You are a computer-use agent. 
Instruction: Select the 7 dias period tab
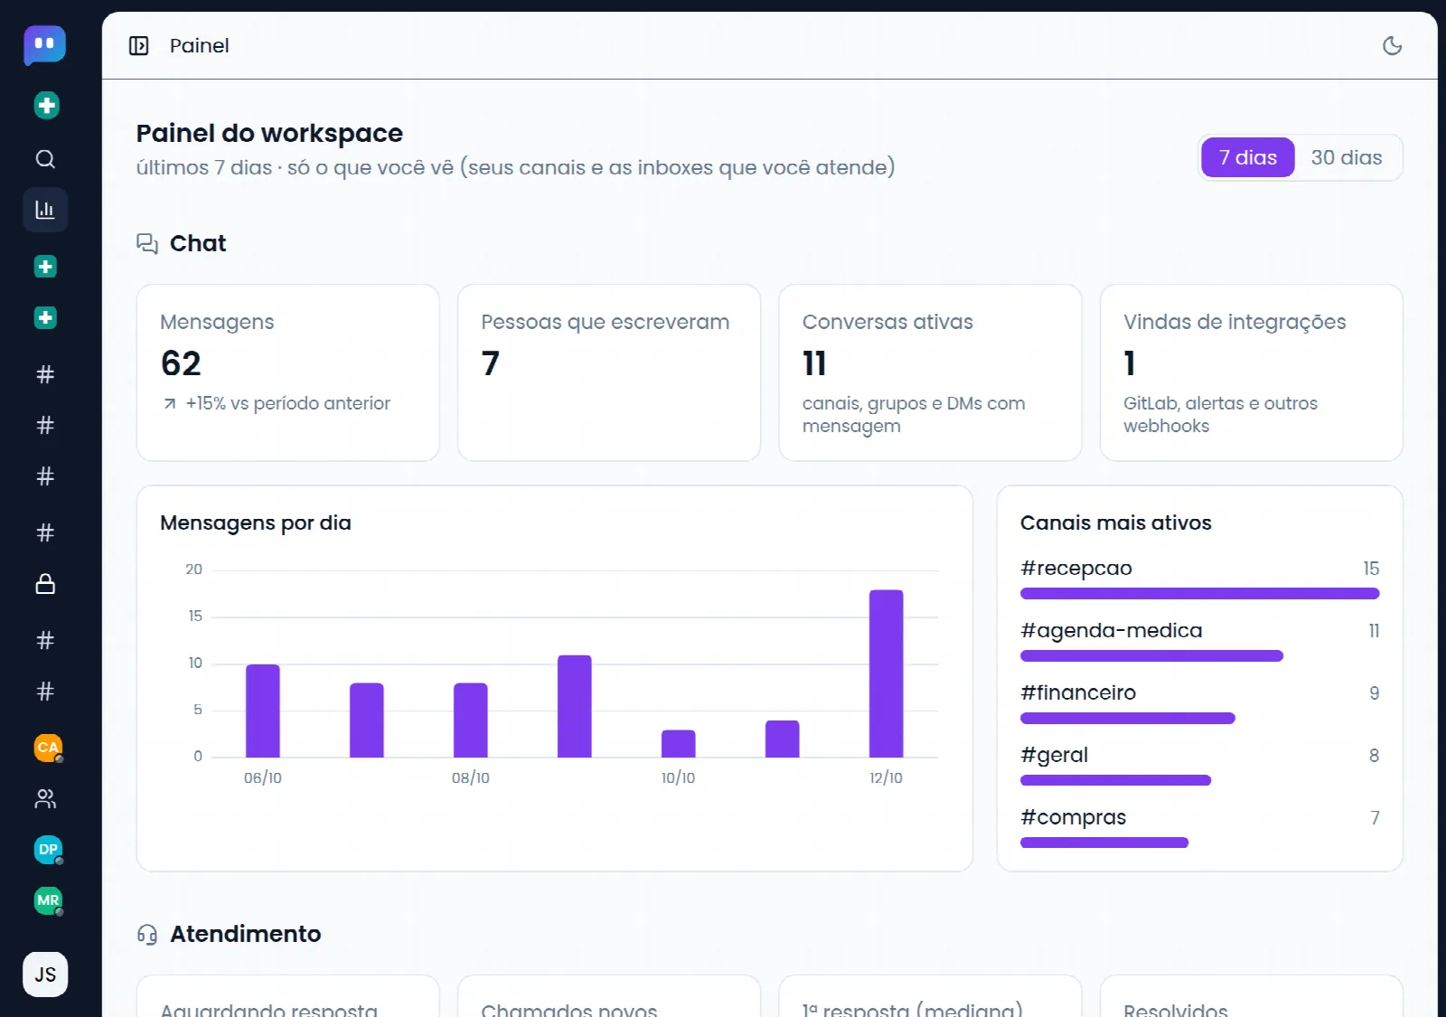click(x=1247, y=158)
